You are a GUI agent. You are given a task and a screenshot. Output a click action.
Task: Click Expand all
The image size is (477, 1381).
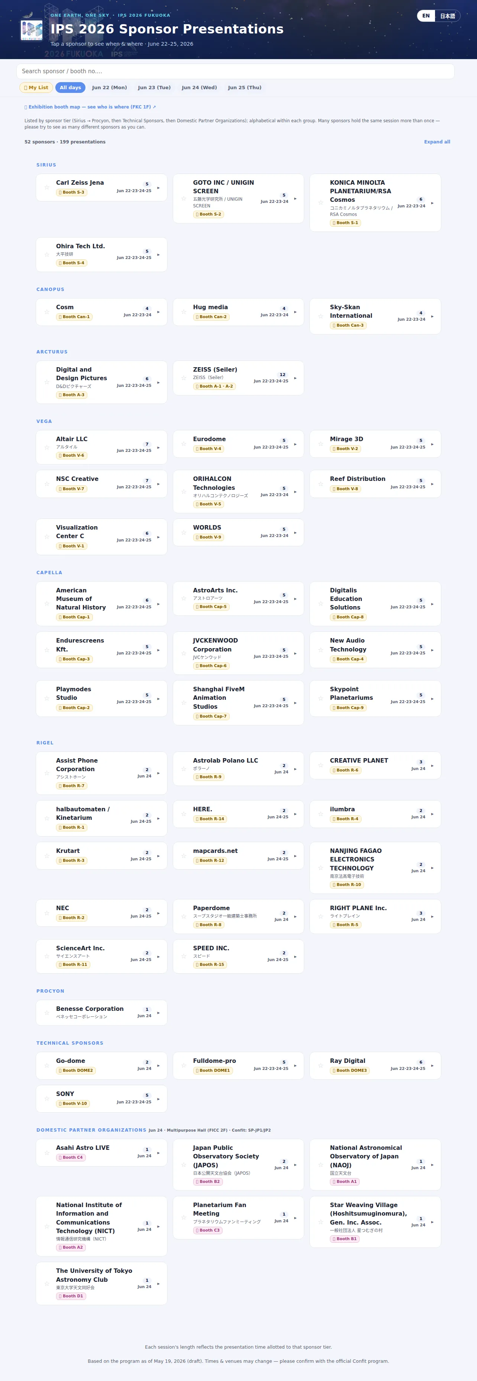pyautogui.click(x=437, y=142)
